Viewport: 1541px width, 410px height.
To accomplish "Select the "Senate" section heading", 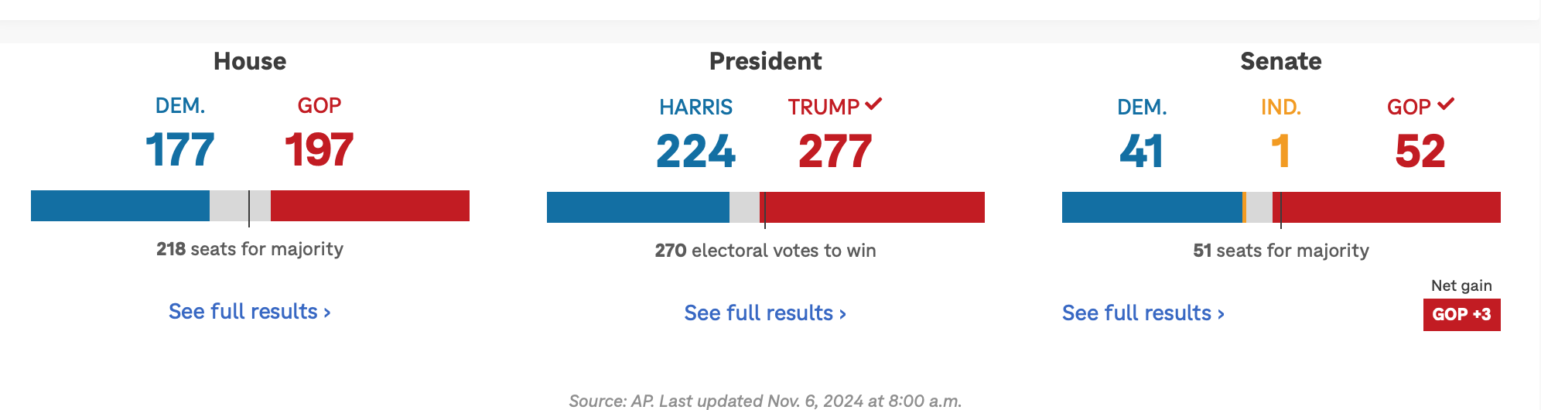I will (x=1280, y=61).
